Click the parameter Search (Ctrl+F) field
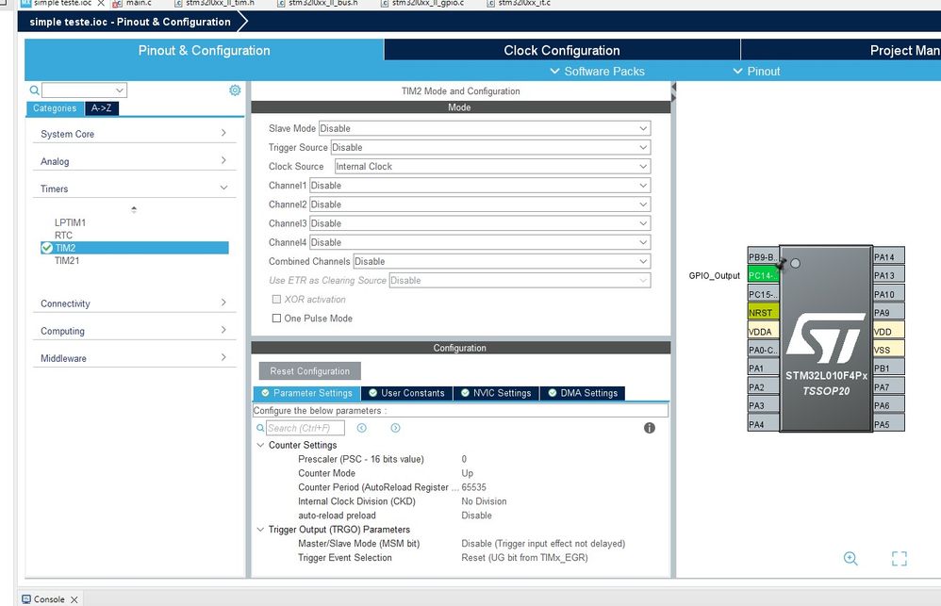 coord(305,428)
